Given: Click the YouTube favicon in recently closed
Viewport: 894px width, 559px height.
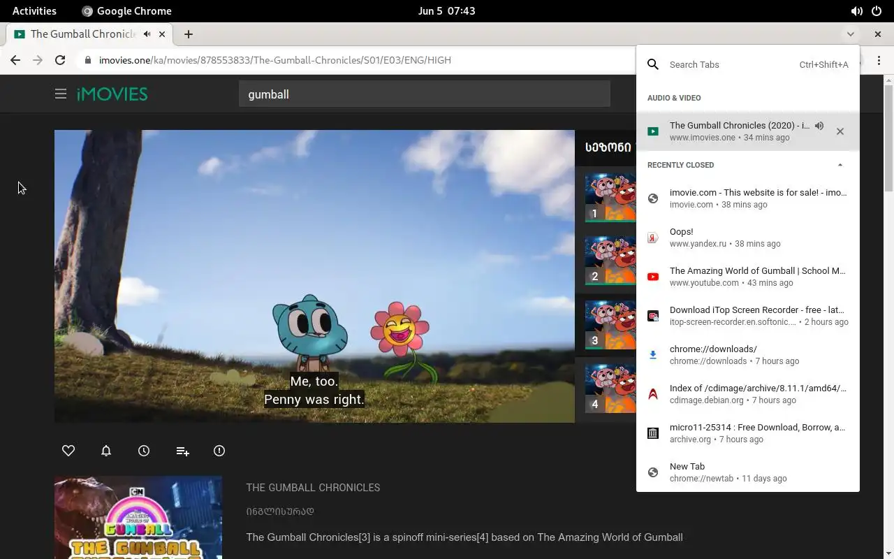Looking at the screenshot, I should pyautogui.click(x=653, y=277).
